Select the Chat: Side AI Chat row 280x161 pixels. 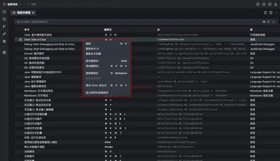(147, 40)
